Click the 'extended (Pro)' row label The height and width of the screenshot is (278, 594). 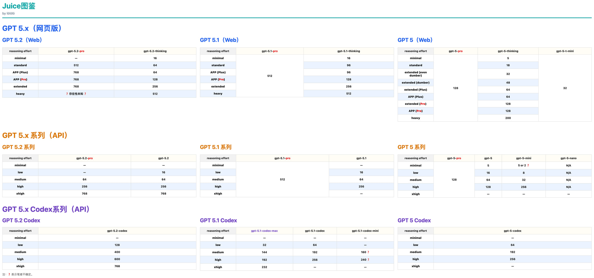(415, 104)
